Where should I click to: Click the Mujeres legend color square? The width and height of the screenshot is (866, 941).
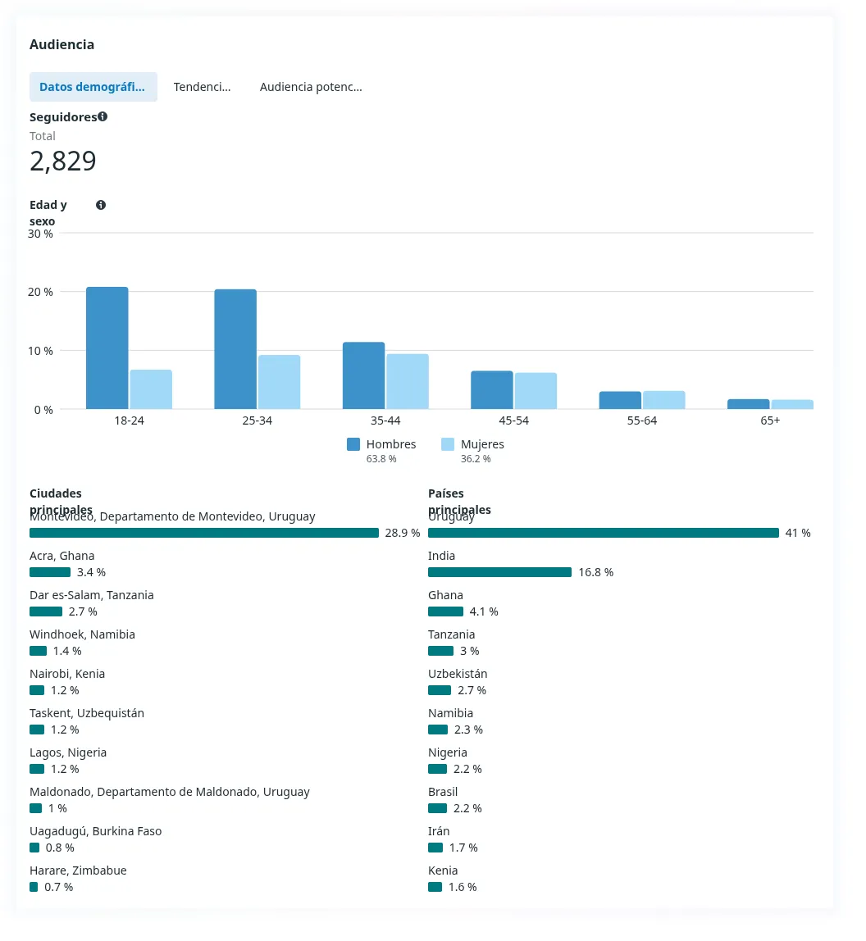pos(448,444)
